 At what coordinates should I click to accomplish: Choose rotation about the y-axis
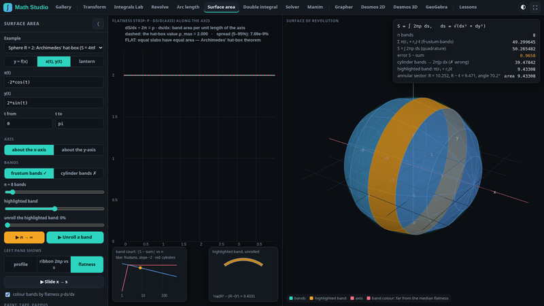point(78,150)
